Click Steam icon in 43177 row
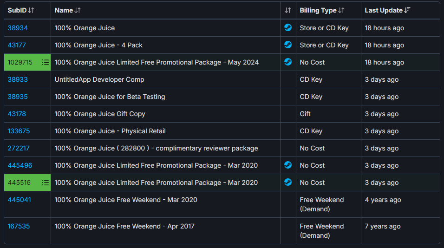 (x=288, y=45)
